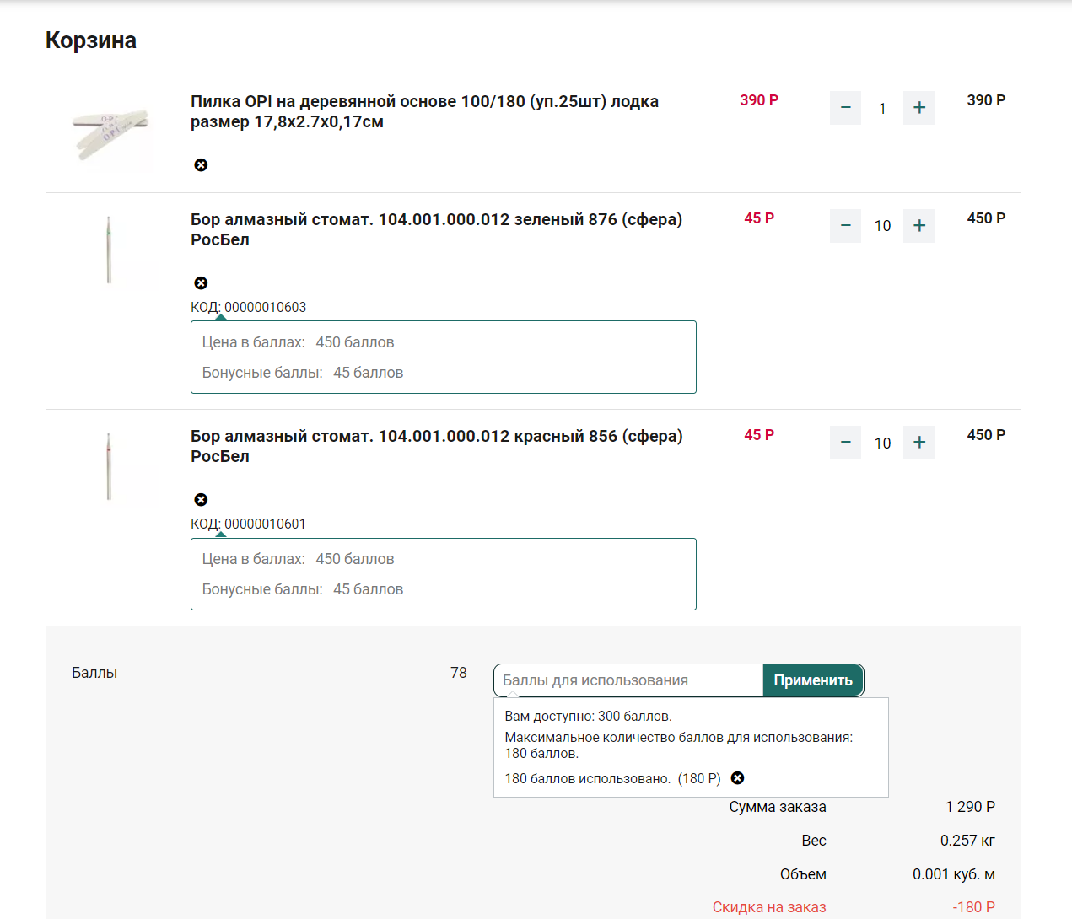This screenshot has width=1072, height=919.
Task: Select the quantity value 10 for green bur
Action: (x=882, y=226)
